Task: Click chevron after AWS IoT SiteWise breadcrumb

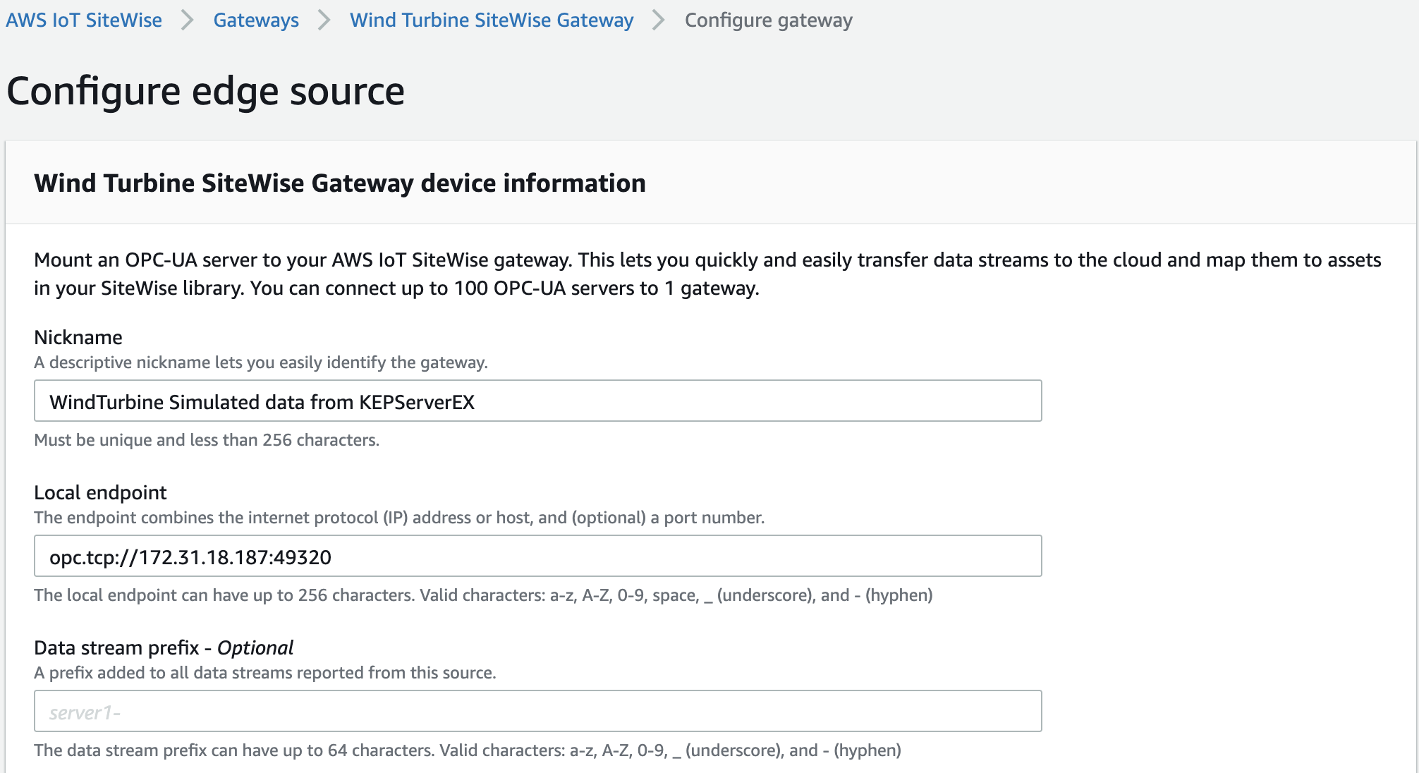Action: point(187,20)
